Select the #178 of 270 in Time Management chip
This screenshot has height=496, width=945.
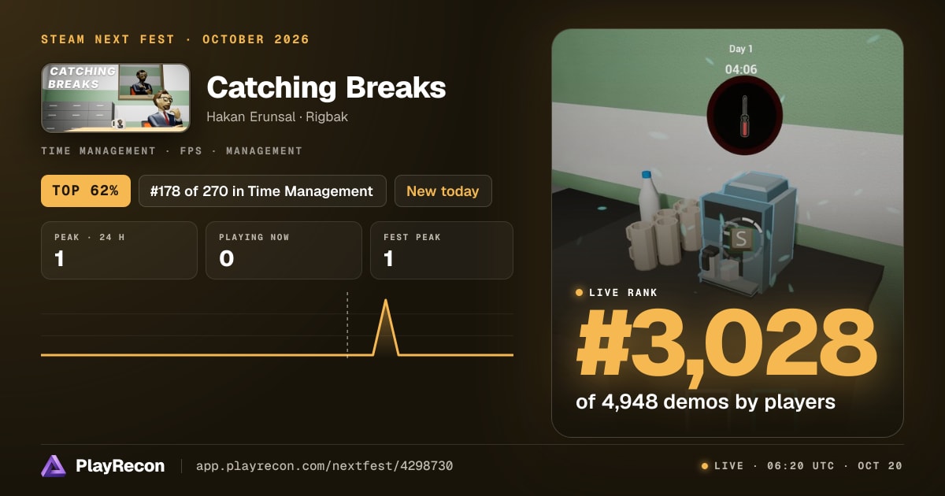point(262,191)
